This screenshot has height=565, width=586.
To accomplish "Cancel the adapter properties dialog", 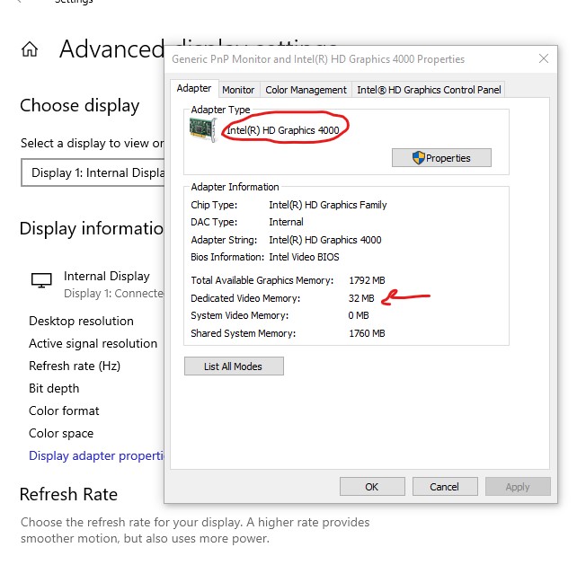I will (445, 487).
